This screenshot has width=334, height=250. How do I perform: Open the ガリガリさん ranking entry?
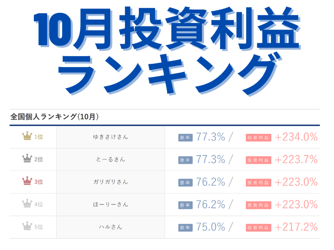point(110,182)
